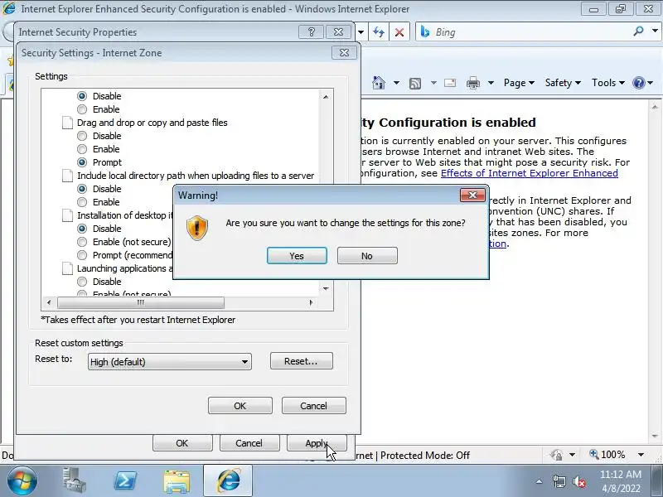
Task: Click settings list scroll down arrow
Action: [326, 288]
